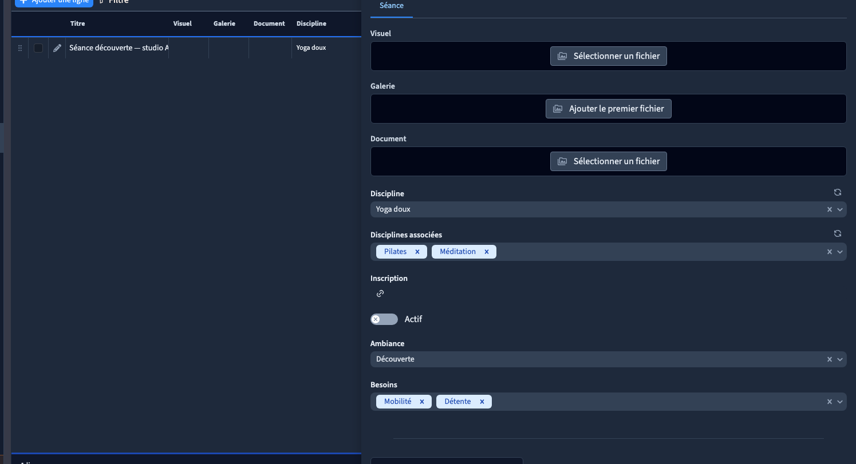The image size is (856, 464).
Task: Open the Ambiance dropdown chevron
Action: coord(840,359)
